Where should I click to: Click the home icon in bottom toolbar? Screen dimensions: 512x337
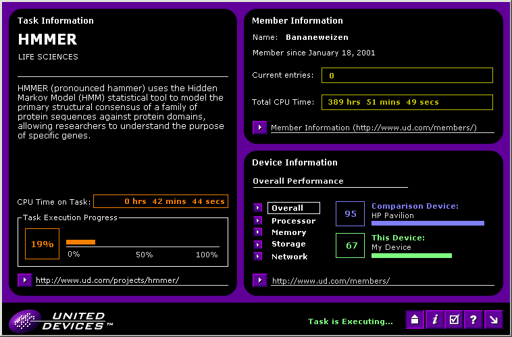415,319
